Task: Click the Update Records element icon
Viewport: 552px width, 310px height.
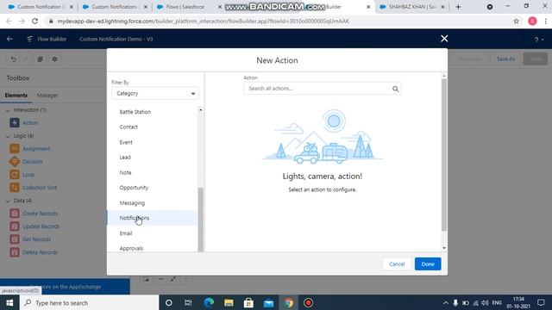Action: coord(15,226)
